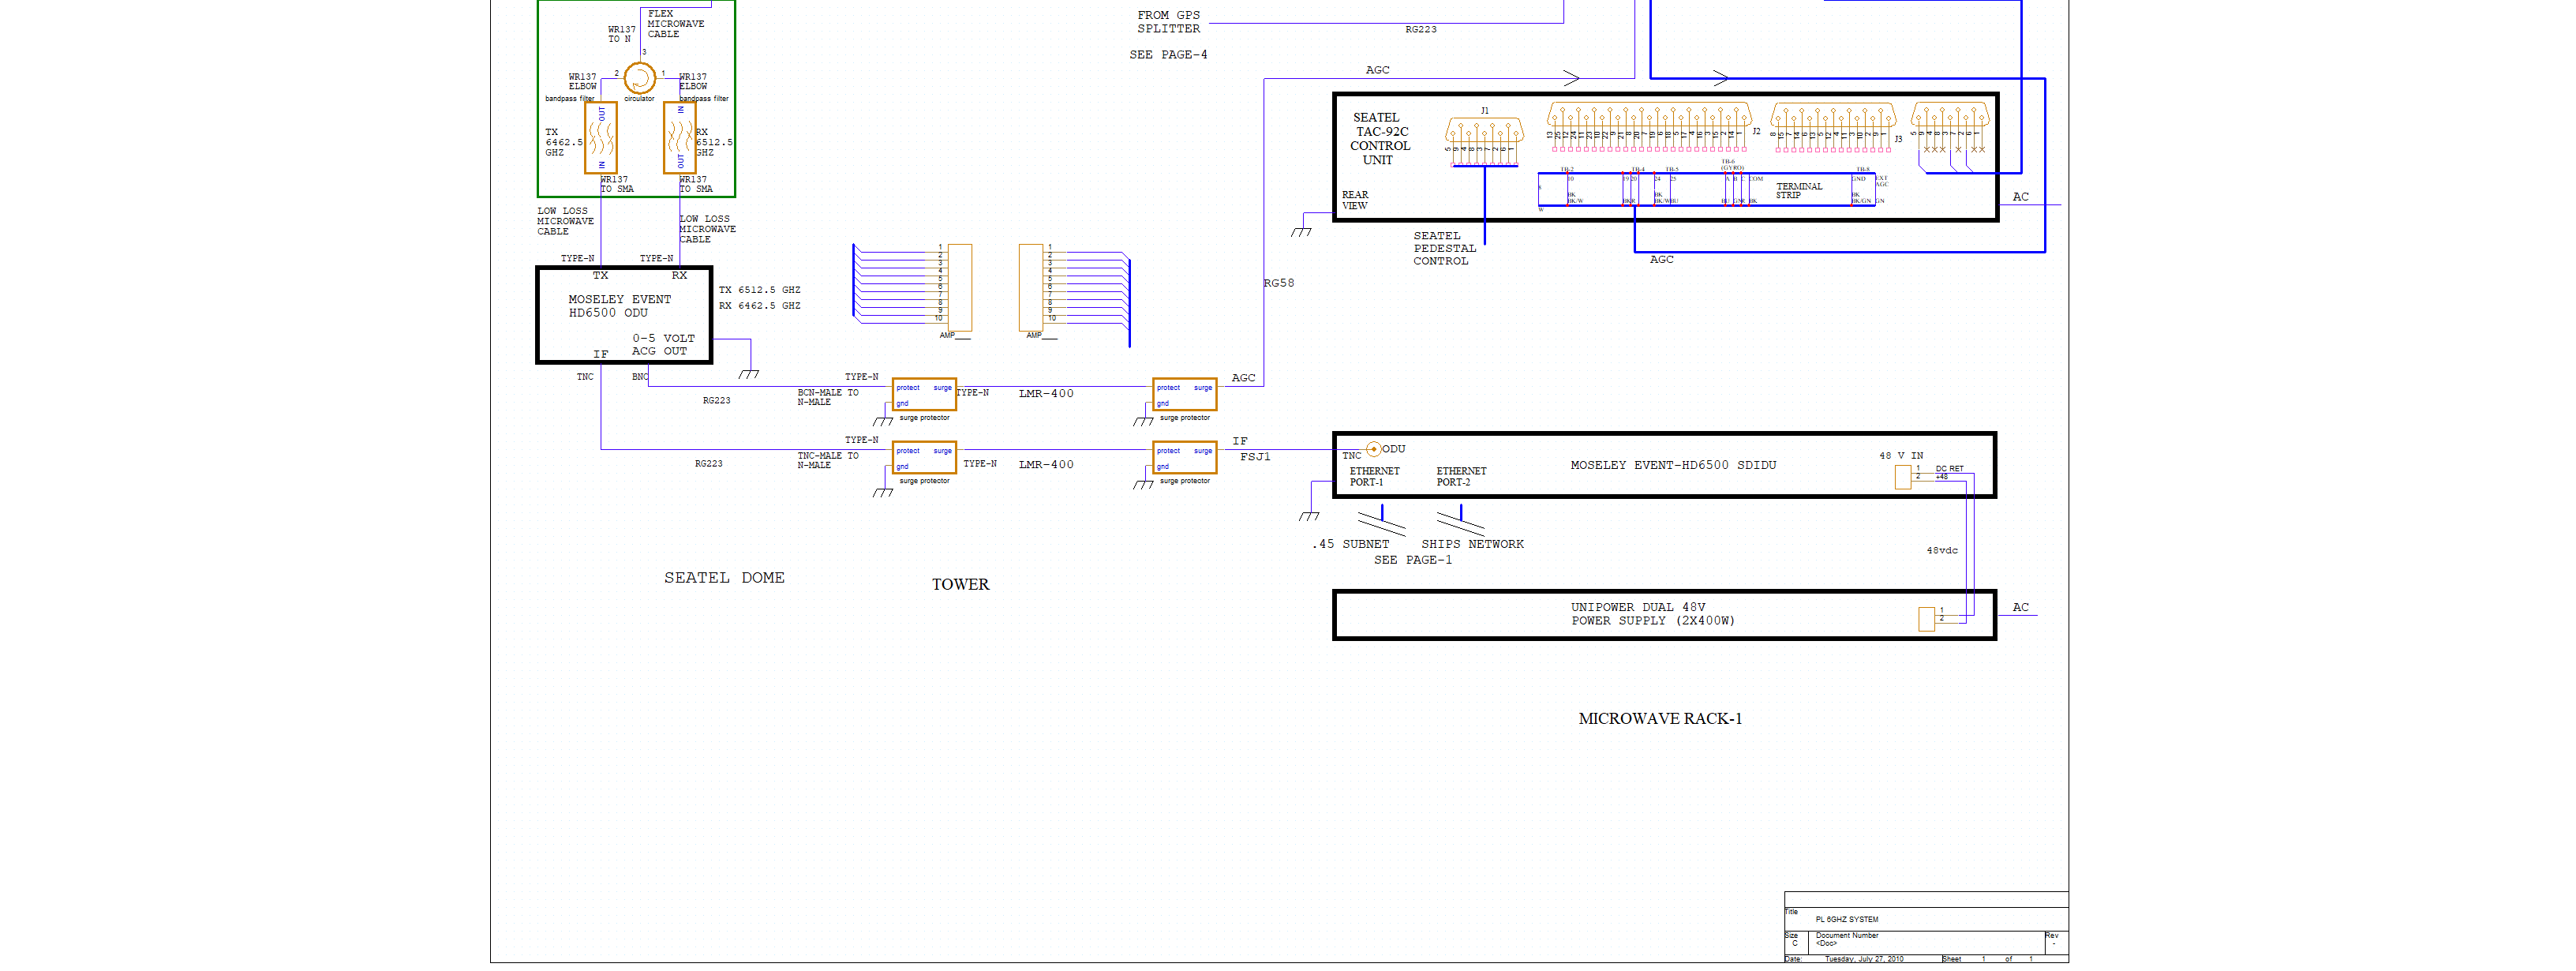Select the 48 V IN connector on the SDIDU

(x=1903, y=477)
